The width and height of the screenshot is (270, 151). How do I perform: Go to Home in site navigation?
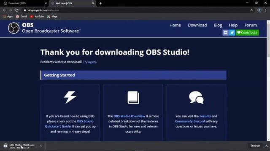click(x=175, y=25)
